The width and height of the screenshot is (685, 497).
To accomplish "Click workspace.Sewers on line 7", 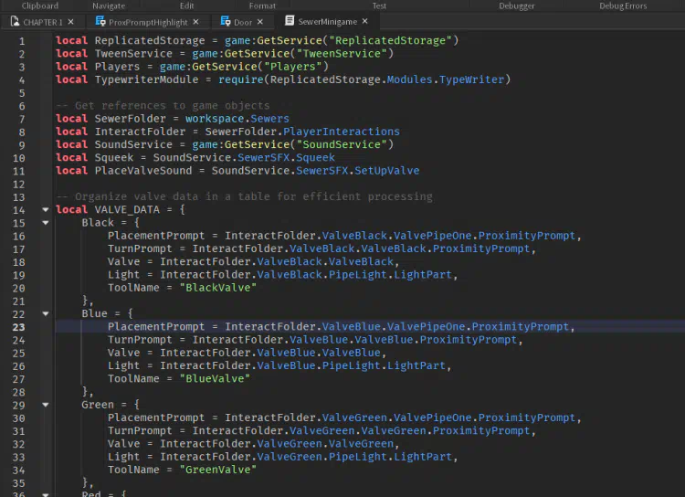I will [x=237, y=119].
